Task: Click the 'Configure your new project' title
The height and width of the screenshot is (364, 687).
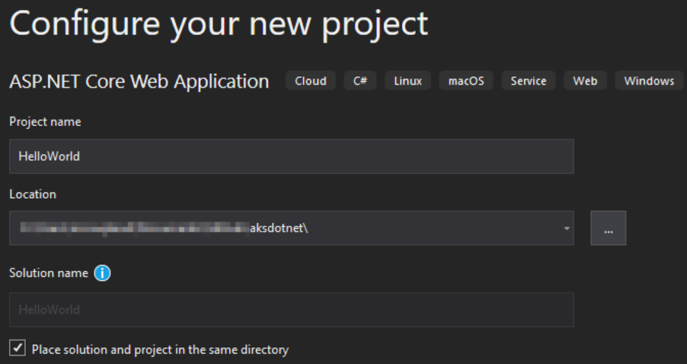Action: tap(219, 24)
